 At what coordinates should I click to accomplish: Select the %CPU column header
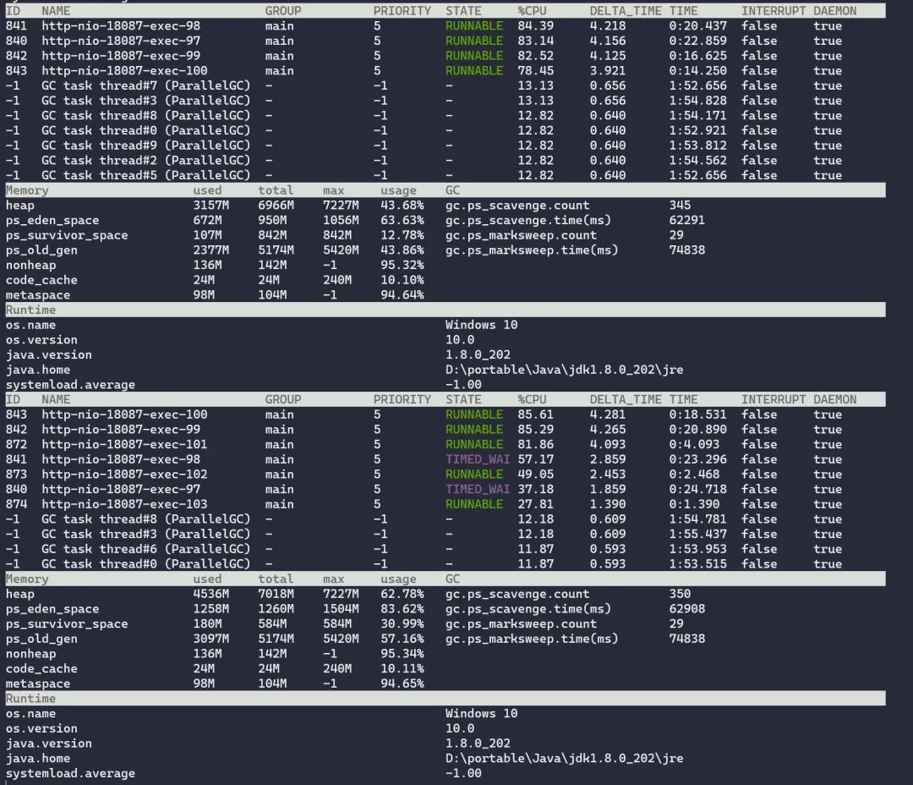(x=532, y=10)
